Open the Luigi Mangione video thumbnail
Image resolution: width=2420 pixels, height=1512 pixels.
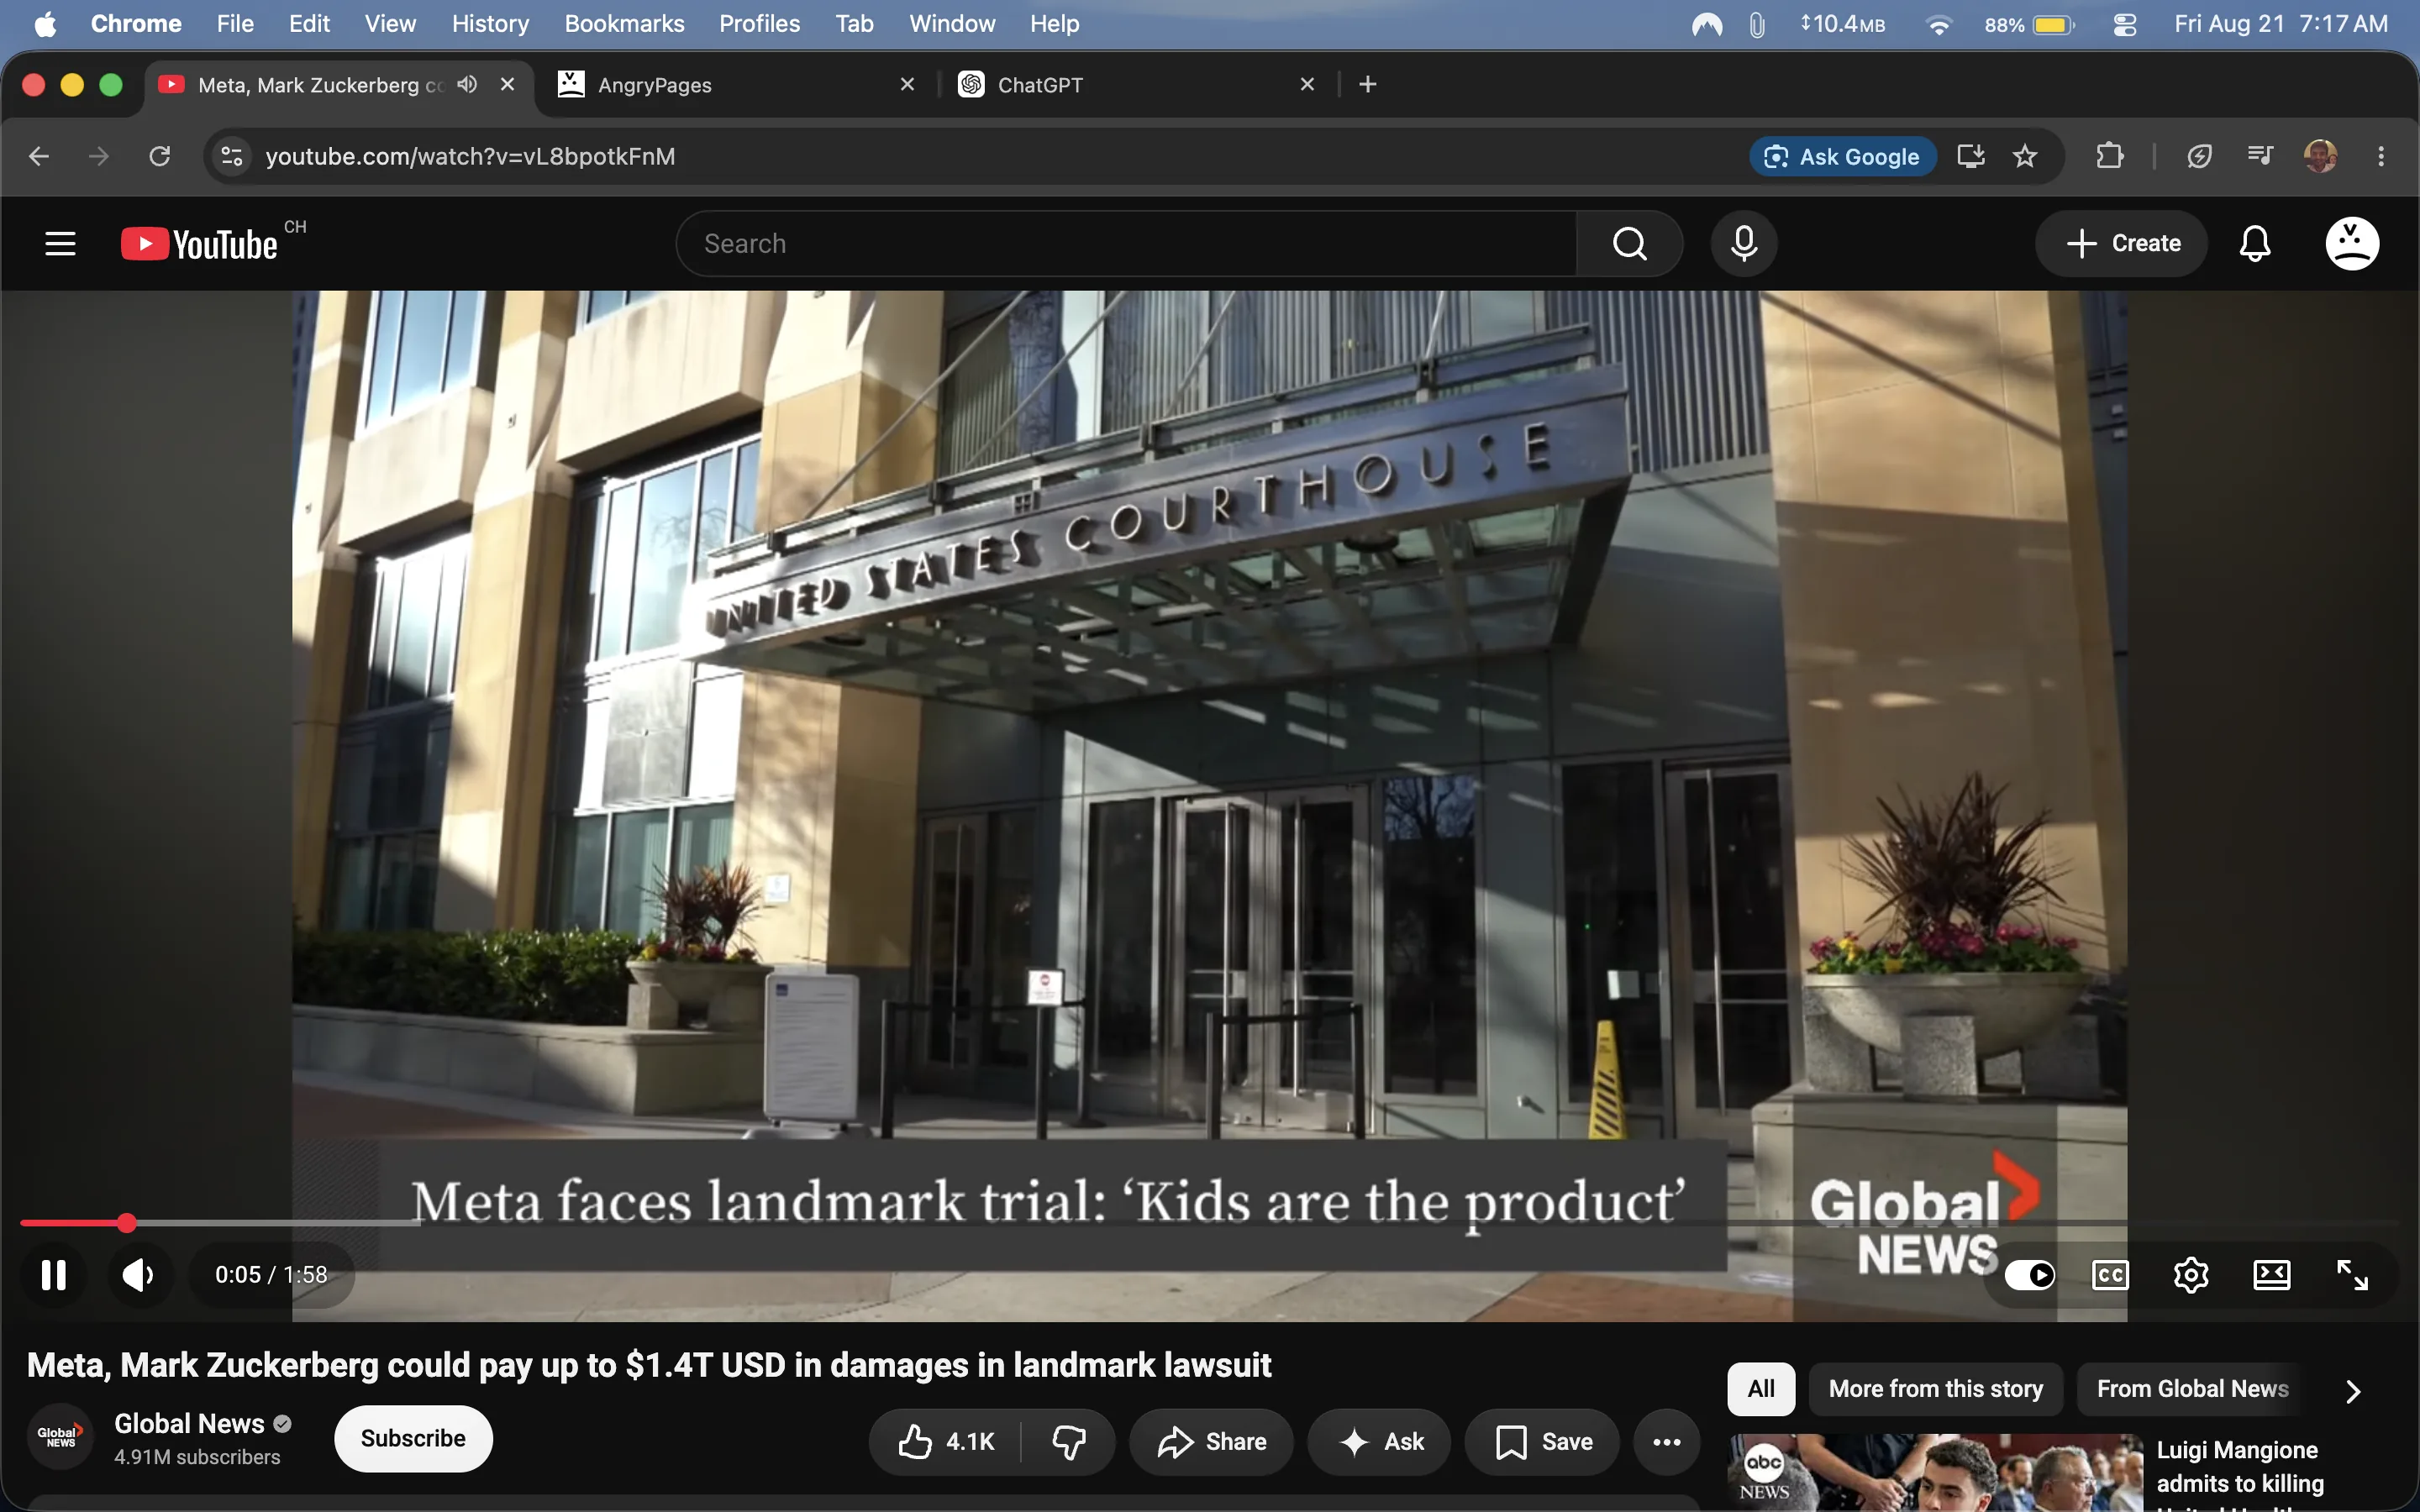(x=1936, y=1473)
